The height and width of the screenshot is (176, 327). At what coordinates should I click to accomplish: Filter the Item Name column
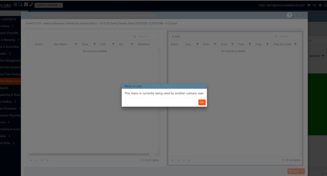pyautogui.click(x=76, y=44)
